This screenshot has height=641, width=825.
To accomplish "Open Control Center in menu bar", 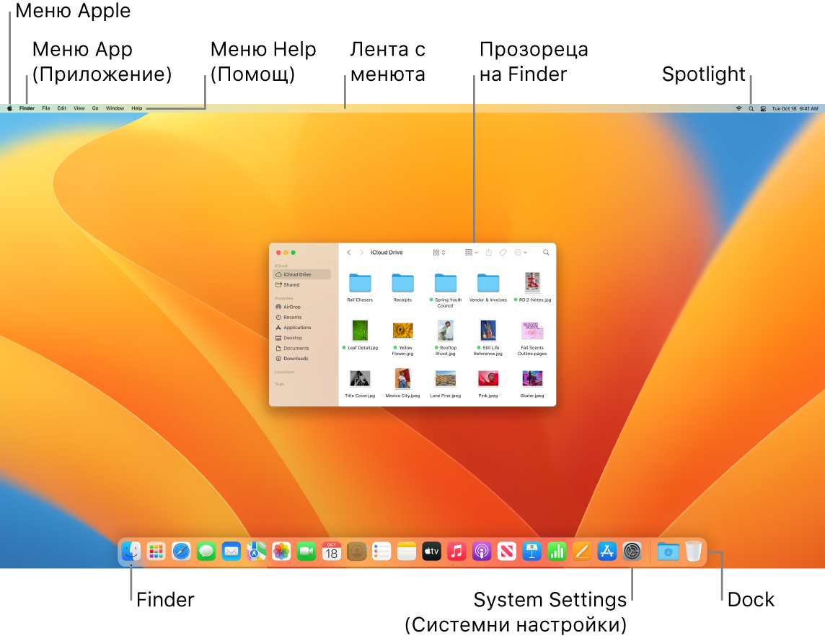I will (763, 108).
